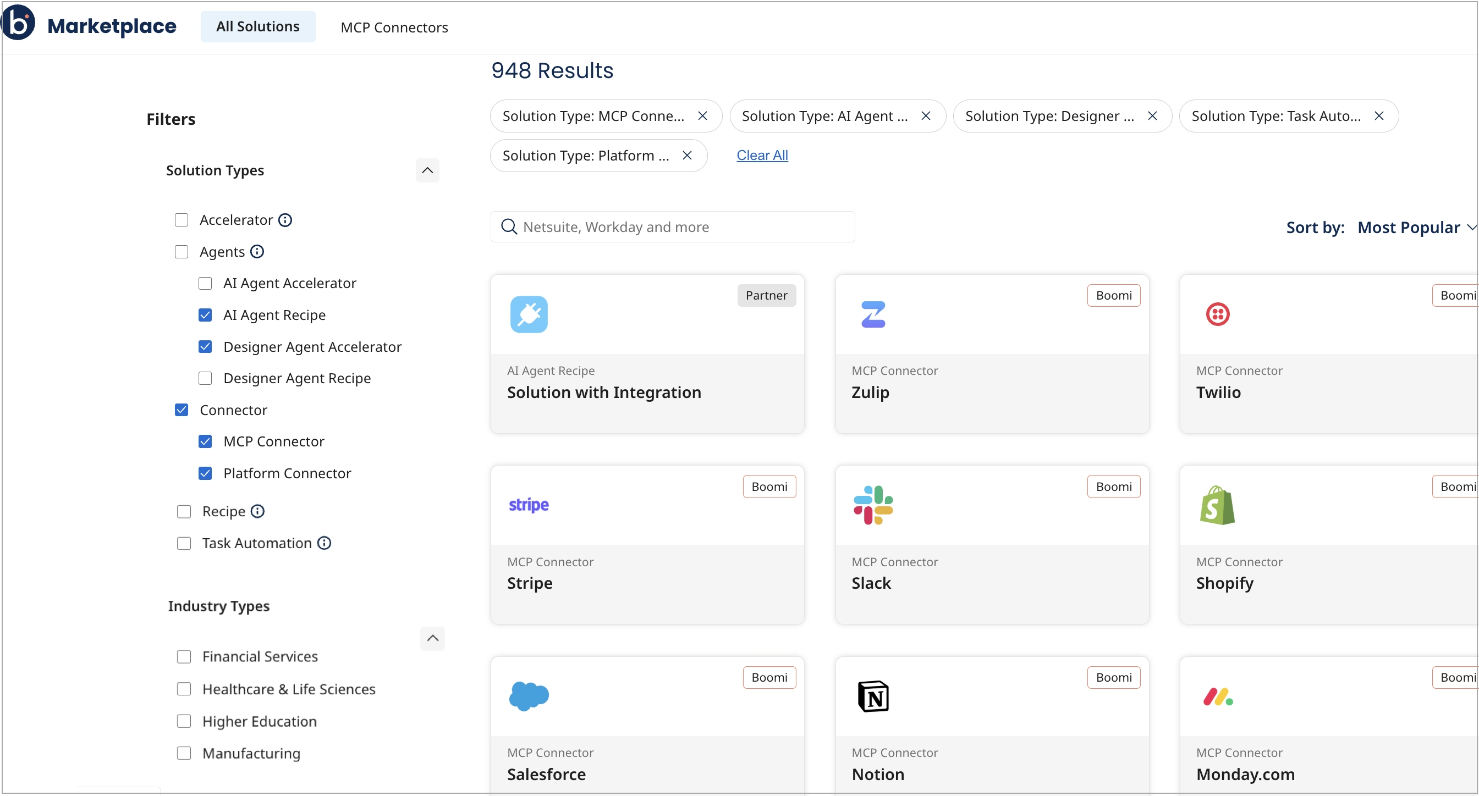Viewport: 1479px width, 796px height.
Task: Check Financial Services industry
Action: pyautogui.click(x=184, y=656)
